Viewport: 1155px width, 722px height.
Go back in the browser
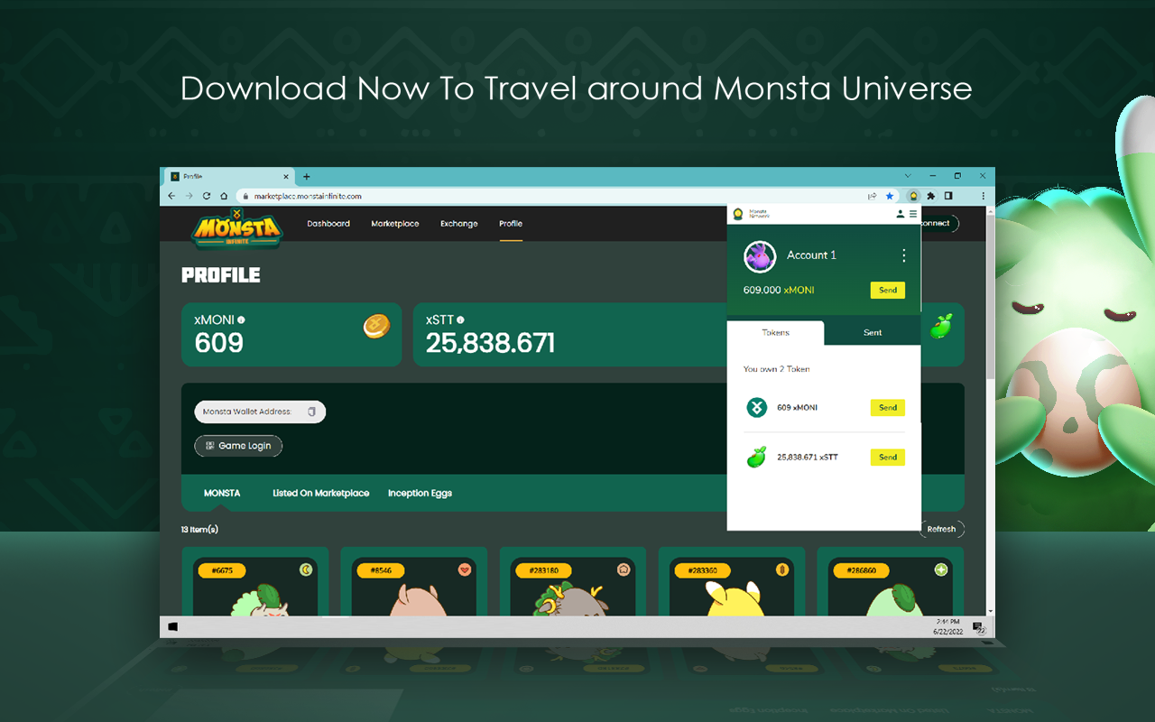coord(171,196)
